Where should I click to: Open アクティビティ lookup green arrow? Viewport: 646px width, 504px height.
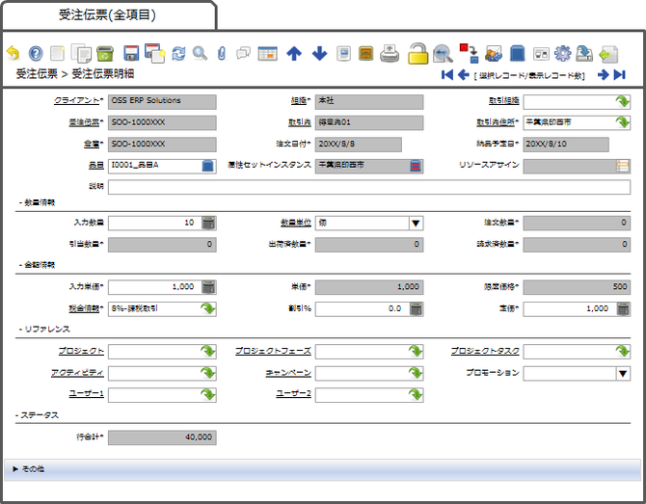pyautogui.click(x=208, y=373)
